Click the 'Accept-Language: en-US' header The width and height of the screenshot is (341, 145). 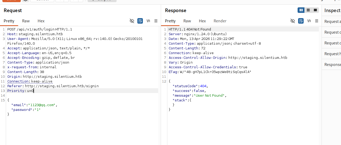[39, 53]
